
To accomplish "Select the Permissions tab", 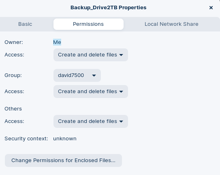I will [x=88, y=24].
